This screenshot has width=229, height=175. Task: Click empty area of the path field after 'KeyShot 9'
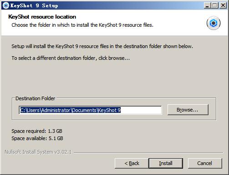coord(141,110)
